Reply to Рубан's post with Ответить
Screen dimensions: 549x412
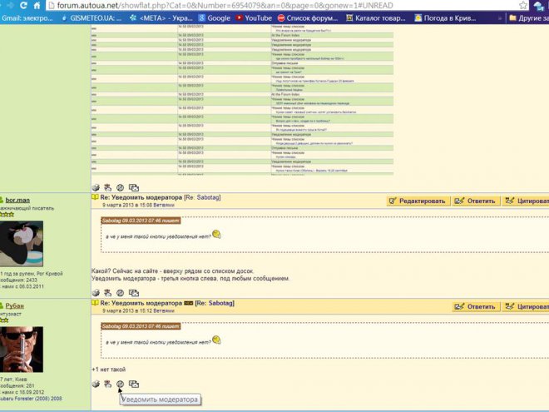[x=476, y=306]
